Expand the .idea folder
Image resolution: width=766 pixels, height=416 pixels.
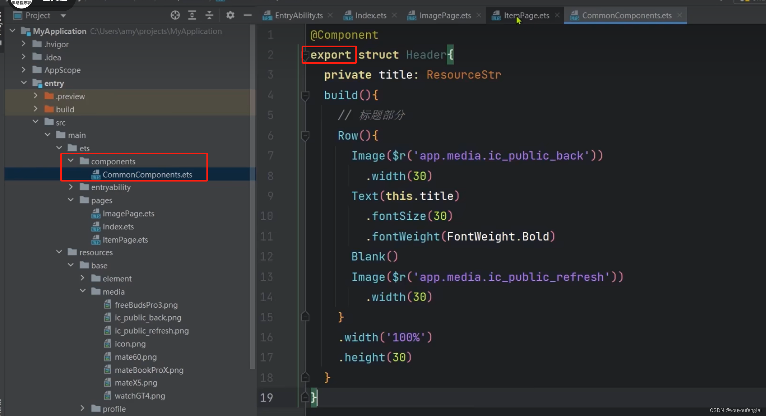point(24,57)
